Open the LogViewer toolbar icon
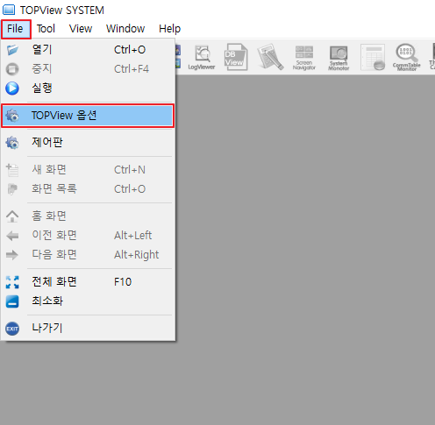This screenshot has width=435, height=425. pyautogui.click(x=202, y=58)
